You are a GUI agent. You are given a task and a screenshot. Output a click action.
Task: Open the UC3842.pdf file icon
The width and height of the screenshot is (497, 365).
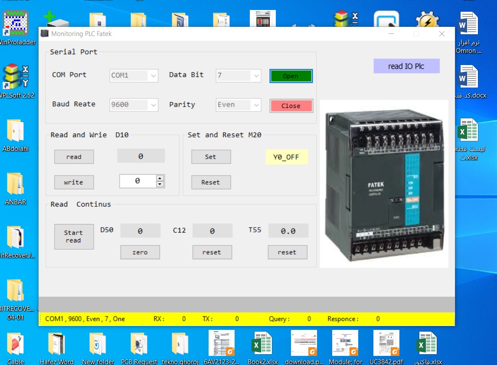386,344
